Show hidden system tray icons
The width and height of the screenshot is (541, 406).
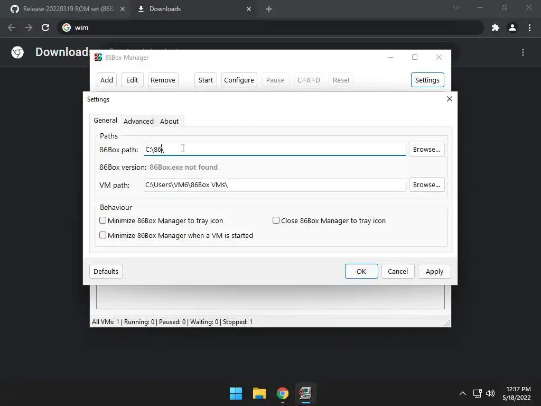pos(463,393)
